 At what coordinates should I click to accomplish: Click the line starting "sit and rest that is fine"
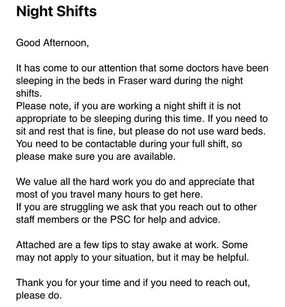141,131
